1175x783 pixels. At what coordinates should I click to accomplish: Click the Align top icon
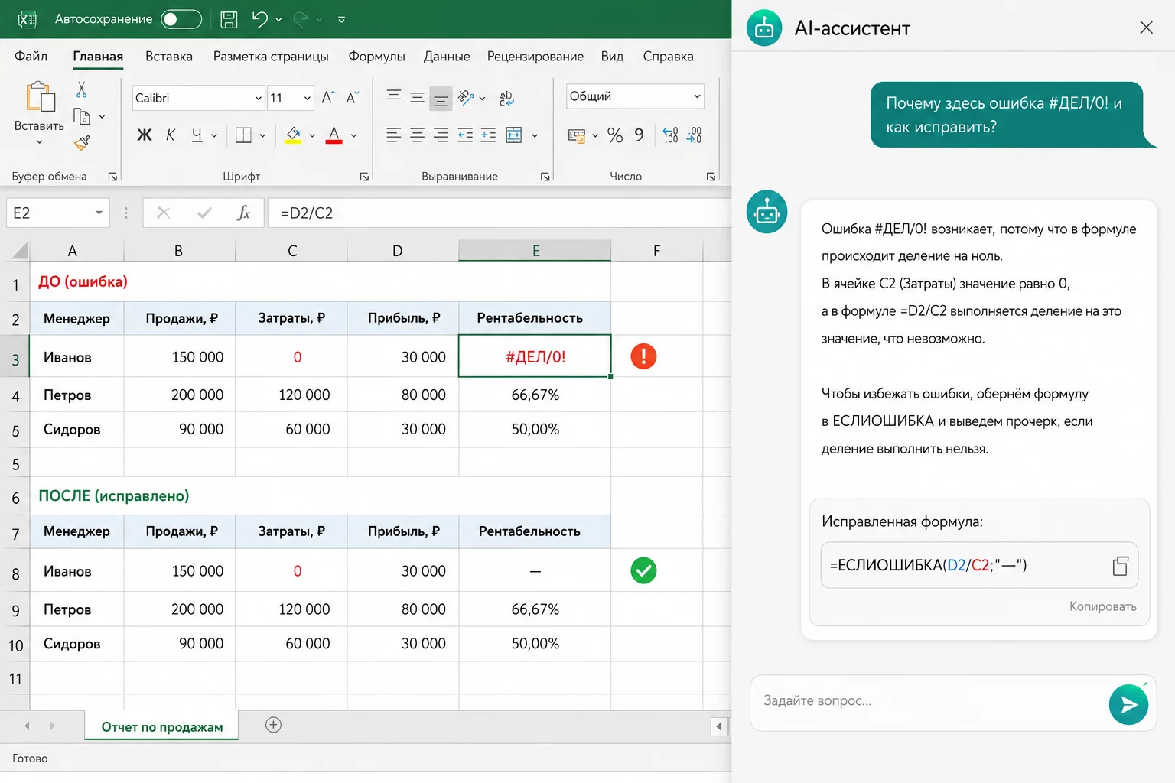[x=394, y=96]
